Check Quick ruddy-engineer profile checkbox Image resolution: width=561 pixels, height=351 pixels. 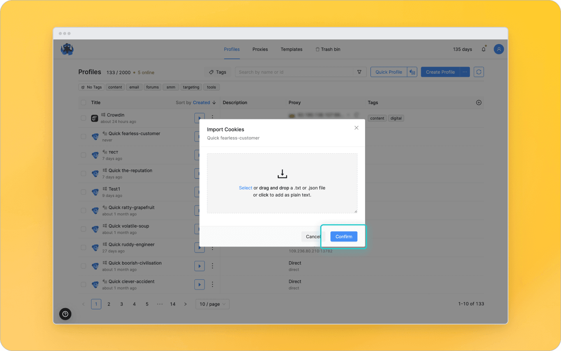tap(83, 247)
